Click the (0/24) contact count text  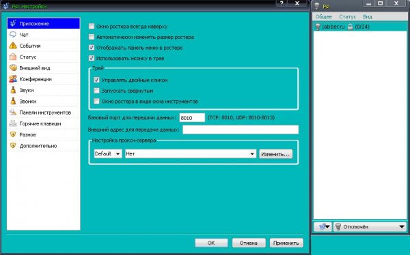[x=362, y=27]
